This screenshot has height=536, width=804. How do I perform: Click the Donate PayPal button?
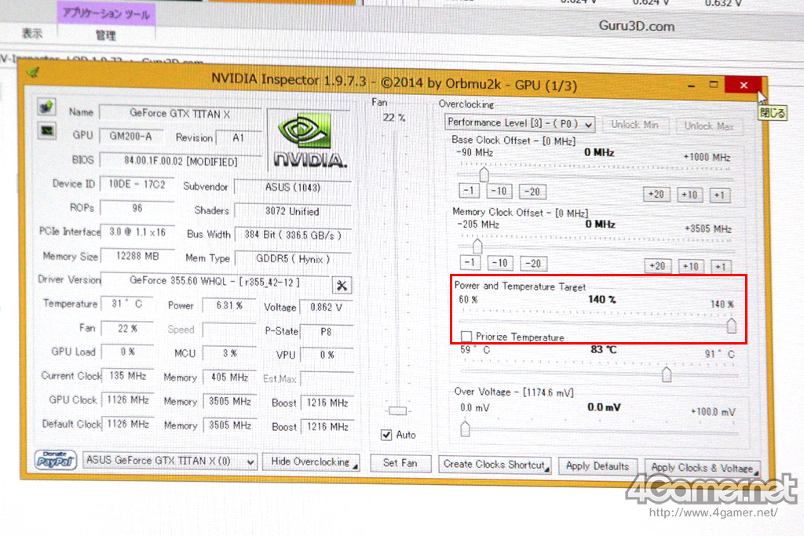(x=56, y=460)
